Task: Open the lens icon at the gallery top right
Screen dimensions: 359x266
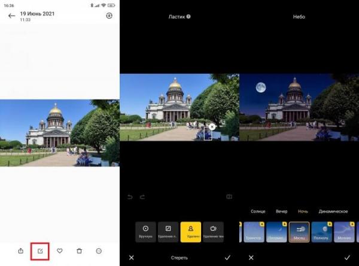Action: coord(109,16)
